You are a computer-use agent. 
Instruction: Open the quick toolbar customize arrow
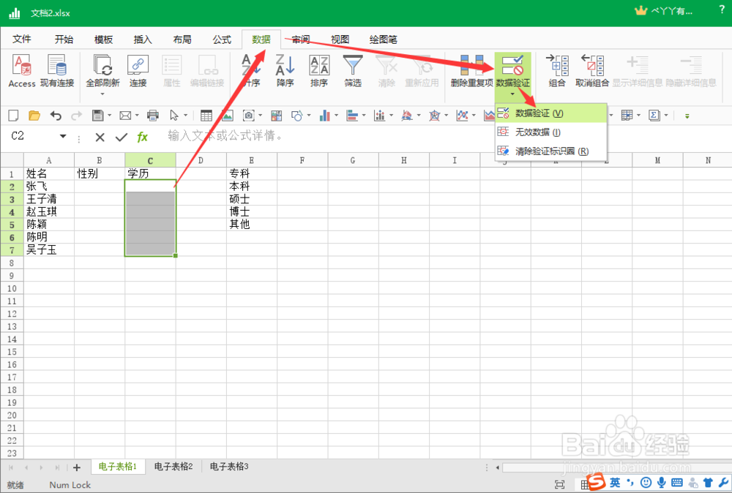tap(687, 116)
